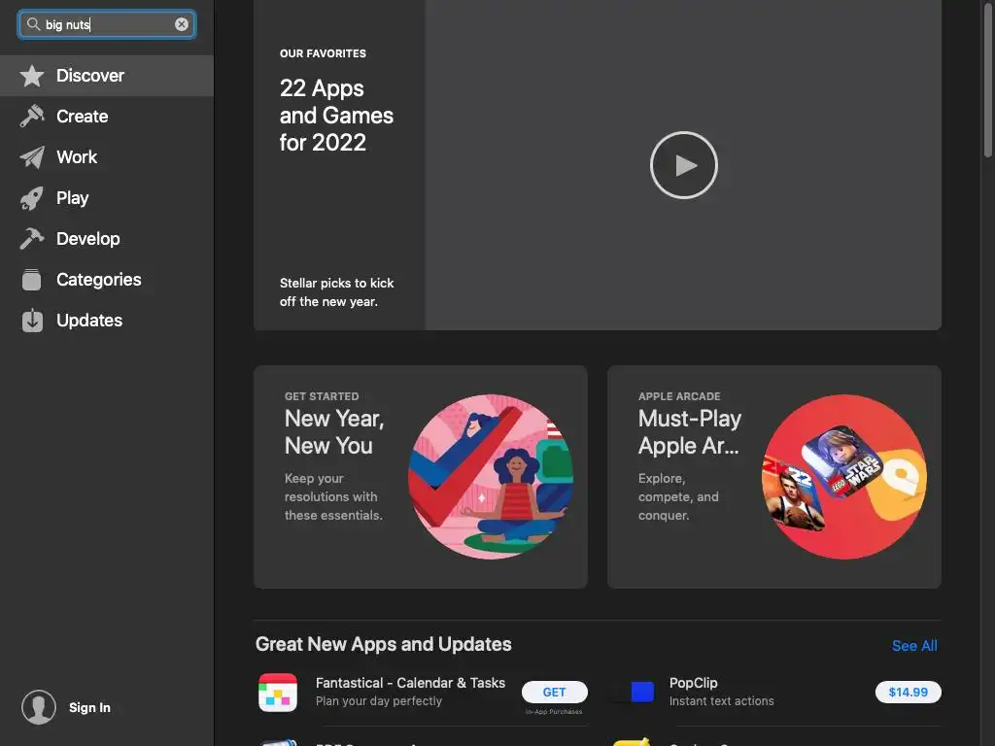Click the Apple Arcade games artwork

click(x=844, y=476)
